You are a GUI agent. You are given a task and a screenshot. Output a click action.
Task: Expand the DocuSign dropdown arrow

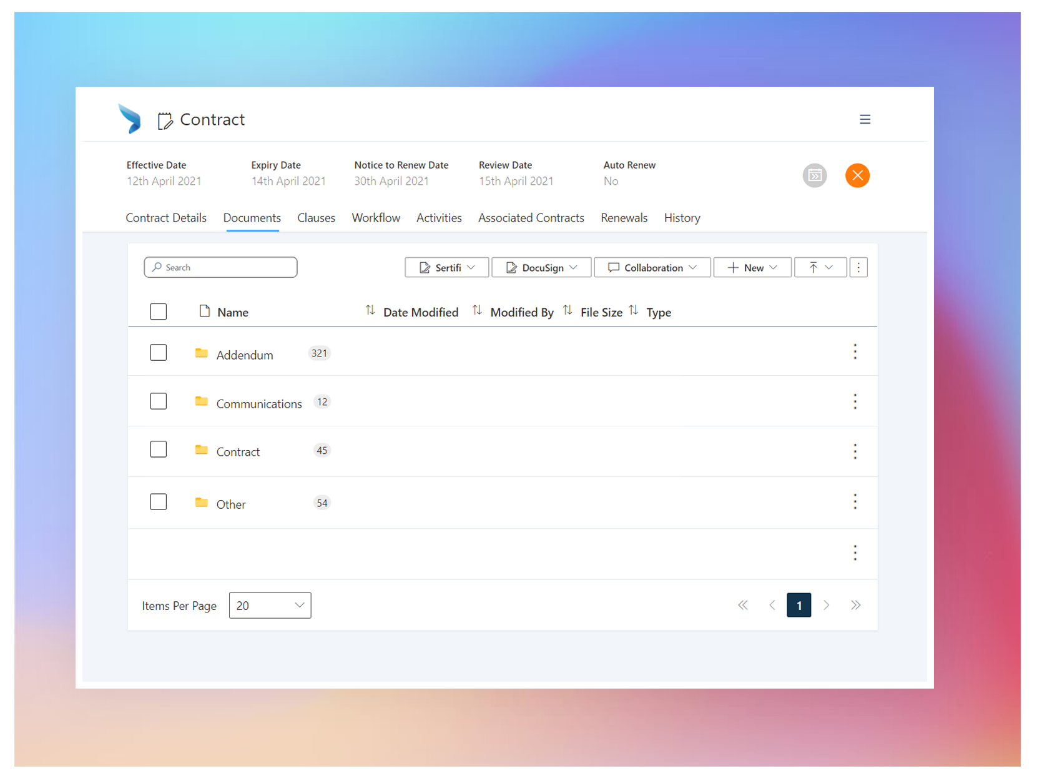point(574,267)
